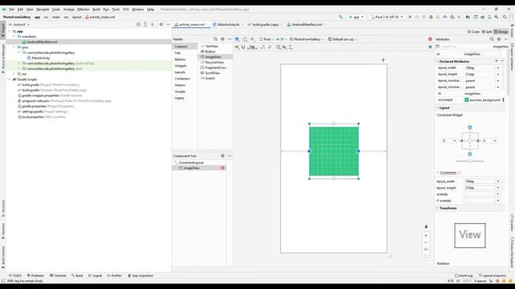This screenshot has width=515, height=289.
Task: Click the red error indicator in the design toolbar
Action: point(430,39)
